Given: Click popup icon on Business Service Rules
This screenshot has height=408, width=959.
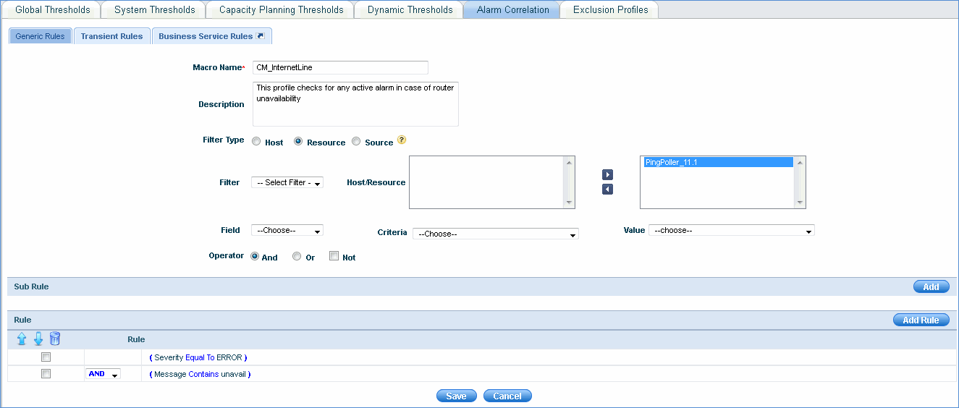Looking at the screenshot, I should tap(261, 36).
